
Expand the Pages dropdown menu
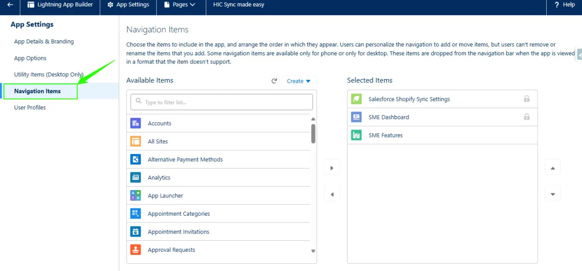pyautogui.click(x=180, y=5)
